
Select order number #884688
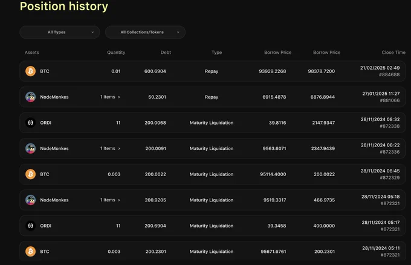coord(389,74)
